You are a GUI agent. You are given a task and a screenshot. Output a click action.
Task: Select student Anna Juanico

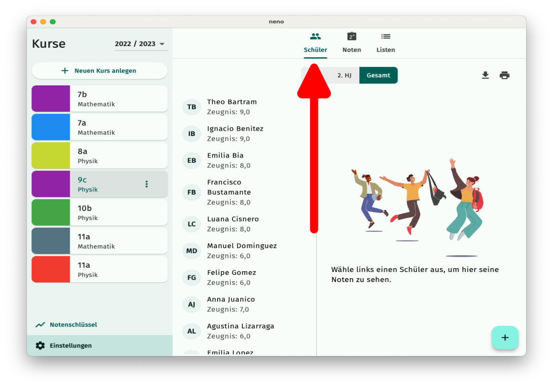click(x=244, y=304)
